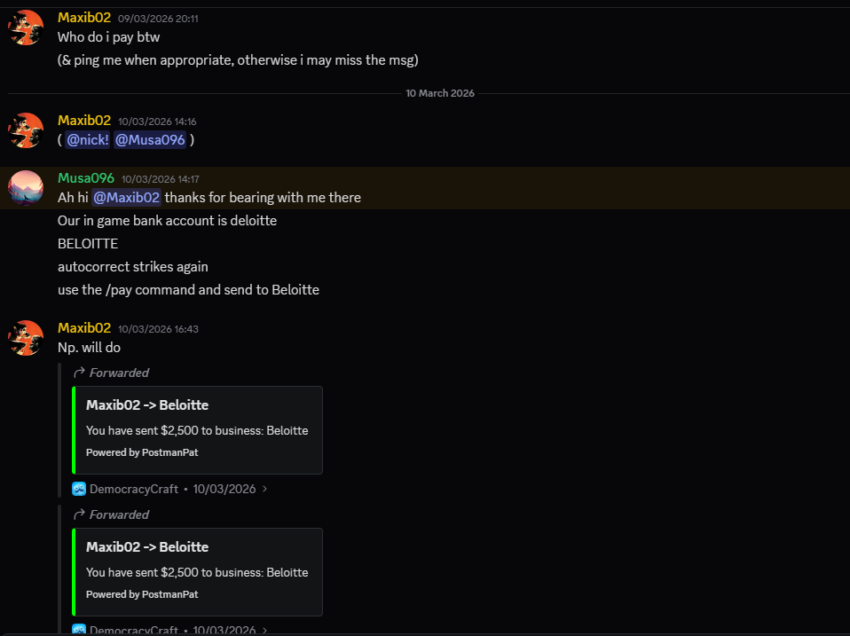Click Maxib02 username above "Who do i pay btw"
Viewport: 850px width, 636px height.
pos(84,18)
